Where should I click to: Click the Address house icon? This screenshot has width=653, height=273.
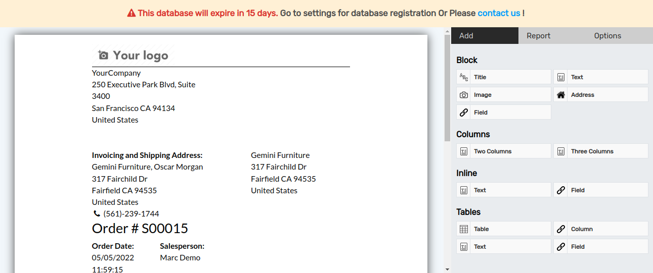pos(561,95)
